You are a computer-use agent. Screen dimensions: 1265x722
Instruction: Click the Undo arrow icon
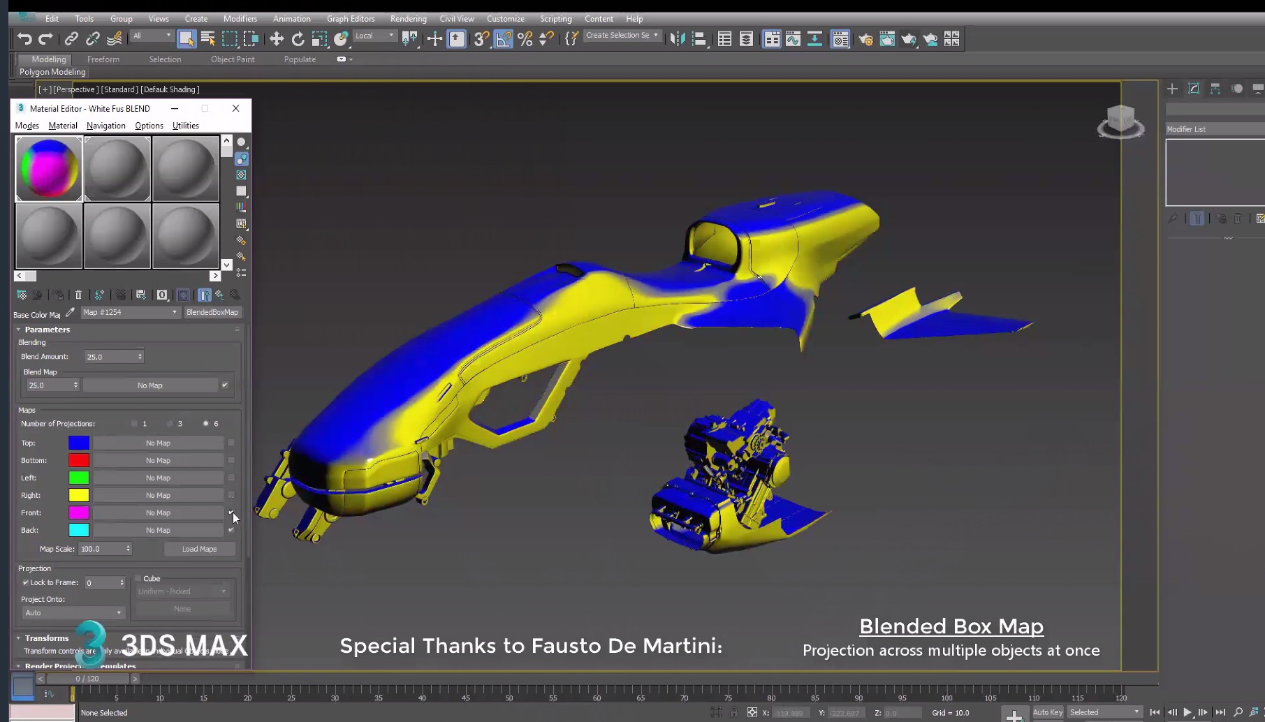tap(24, 39)
